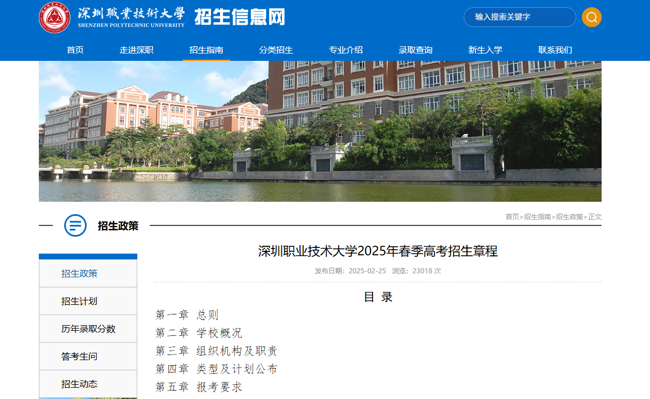Open 第一章 总则 chapter link
Viewport: 650px width, 399px height.
click(x=186, y=314)
